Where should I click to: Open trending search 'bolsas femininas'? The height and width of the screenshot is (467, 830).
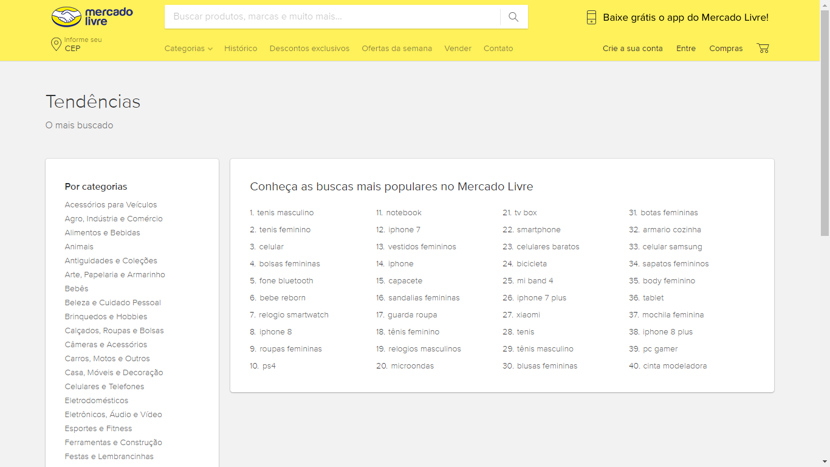290,264
